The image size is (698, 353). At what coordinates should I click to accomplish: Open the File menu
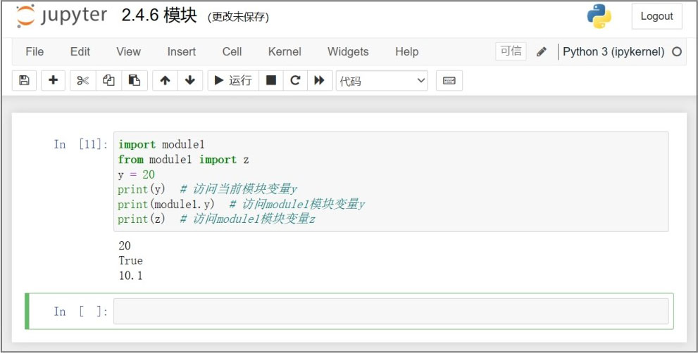tap(35, 52)
